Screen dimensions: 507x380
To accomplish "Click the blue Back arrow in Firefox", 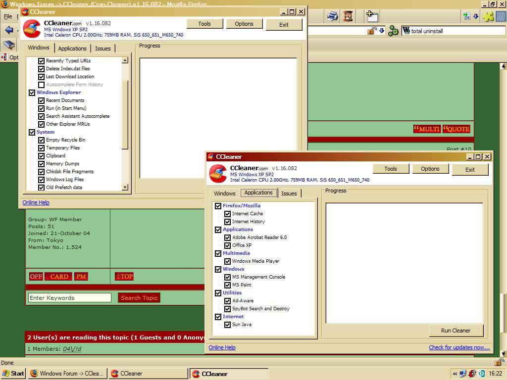I will tap(9, 30).
